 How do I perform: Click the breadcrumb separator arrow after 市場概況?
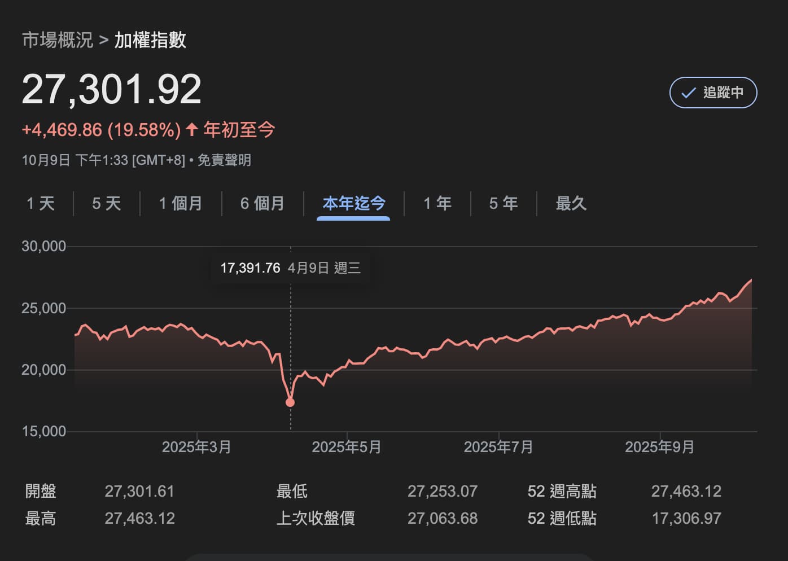coord(103,40)
